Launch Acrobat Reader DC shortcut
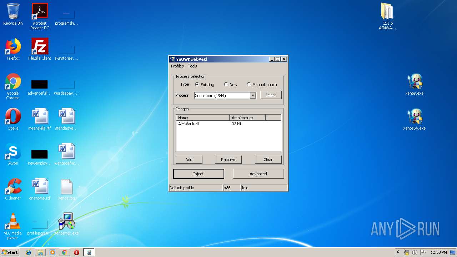 click(40, 16)
